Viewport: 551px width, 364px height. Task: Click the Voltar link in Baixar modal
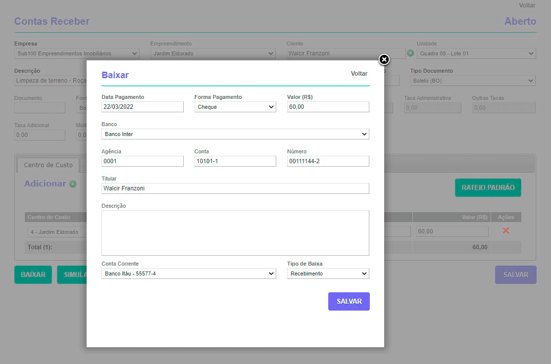359,74
